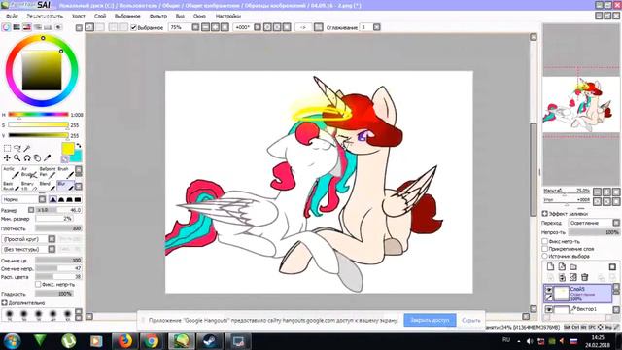This screenshot has width=622, height=350.
Task: Open the Файл menu
Action: (12, 16)
